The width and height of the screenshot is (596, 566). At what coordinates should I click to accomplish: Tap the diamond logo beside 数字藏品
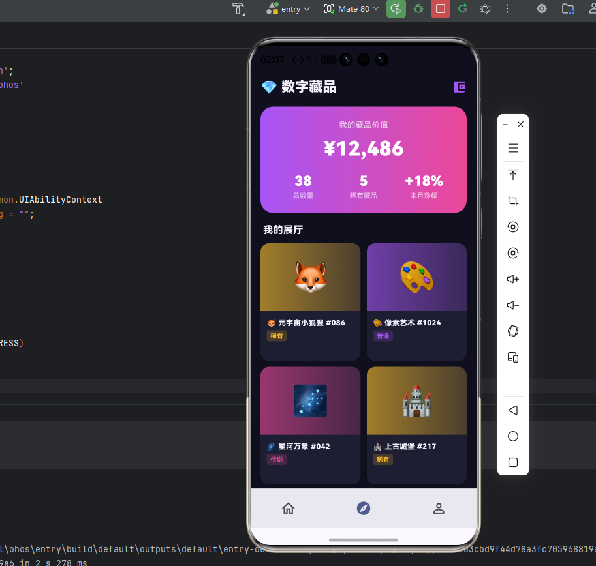tap(269, 87)
